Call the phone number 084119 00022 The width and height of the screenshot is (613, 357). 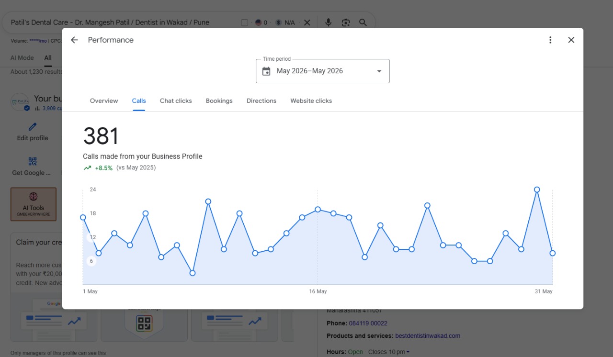(x=368, y=324)
